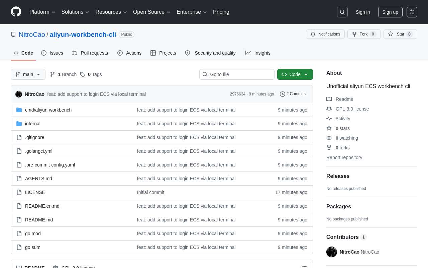Click Report repository link
The image size is (428, 268).
pos(344,157)
